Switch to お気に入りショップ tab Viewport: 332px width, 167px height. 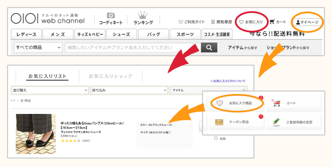[x=110, y=76]
